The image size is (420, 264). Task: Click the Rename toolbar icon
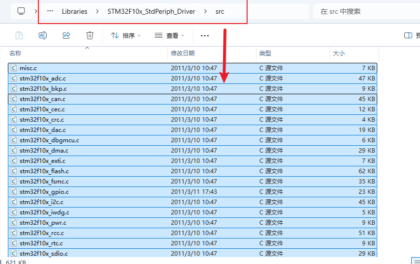[43, 35]
